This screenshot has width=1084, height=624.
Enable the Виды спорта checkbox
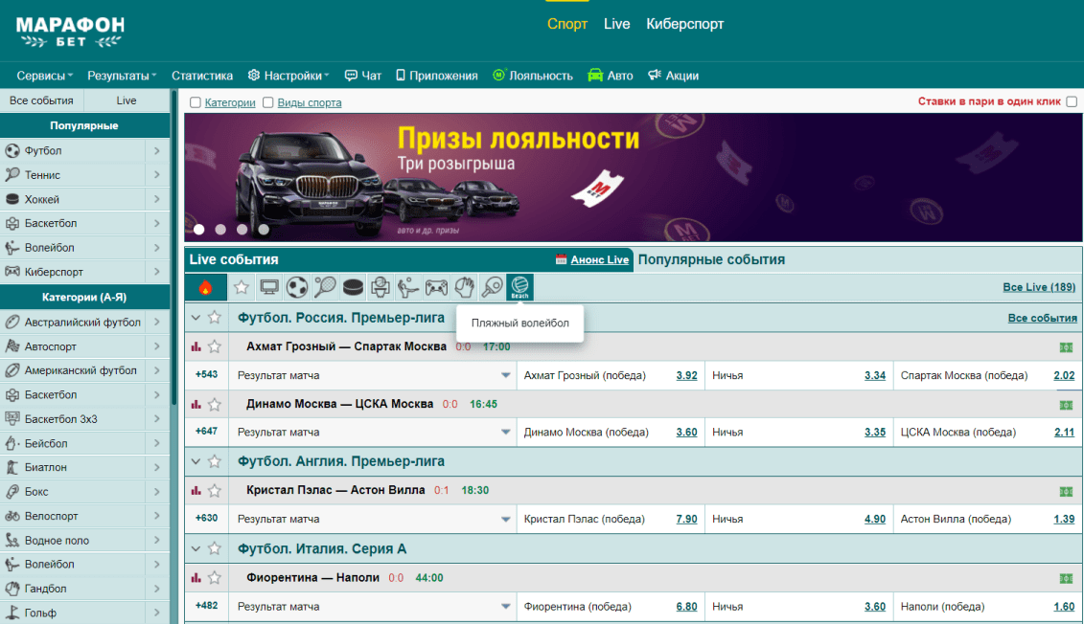coord(268,102)
